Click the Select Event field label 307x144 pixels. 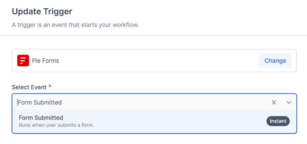(x=29, y=87)
